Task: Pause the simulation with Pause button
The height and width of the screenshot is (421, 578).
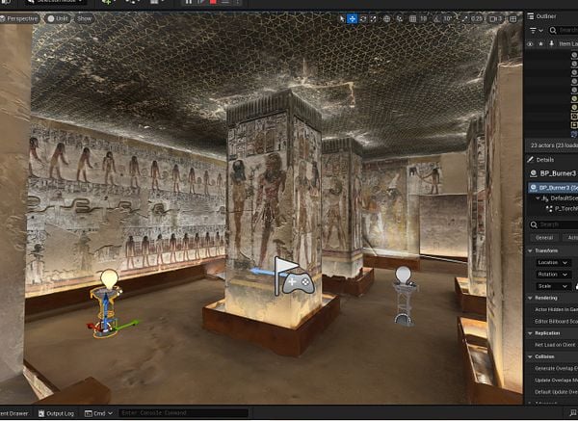Action: pyautogui.click(x=189, y=2)
